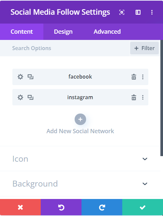This screenshot has width=163, height=216.
Task: Delete the instagram network item
Action: 134,98
